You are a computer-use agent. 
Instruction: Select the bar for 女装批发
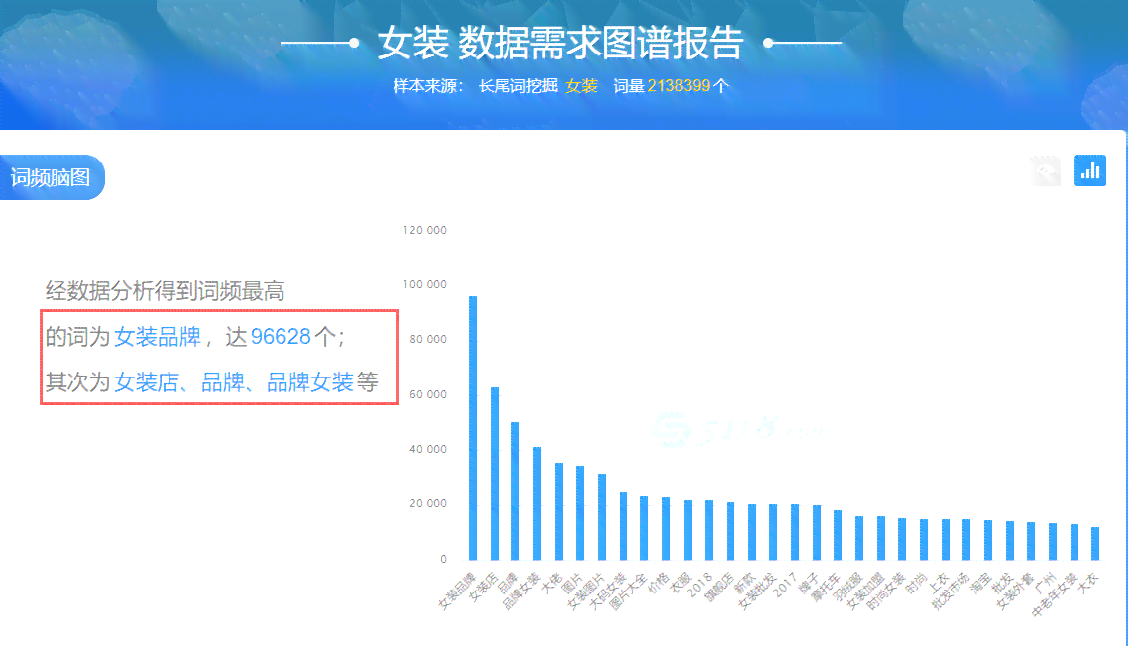click(773, 532)
